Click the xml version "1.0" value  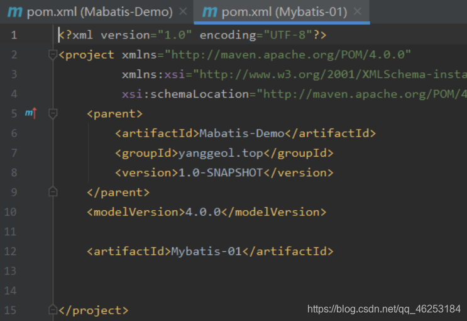[x=175, y=35]
